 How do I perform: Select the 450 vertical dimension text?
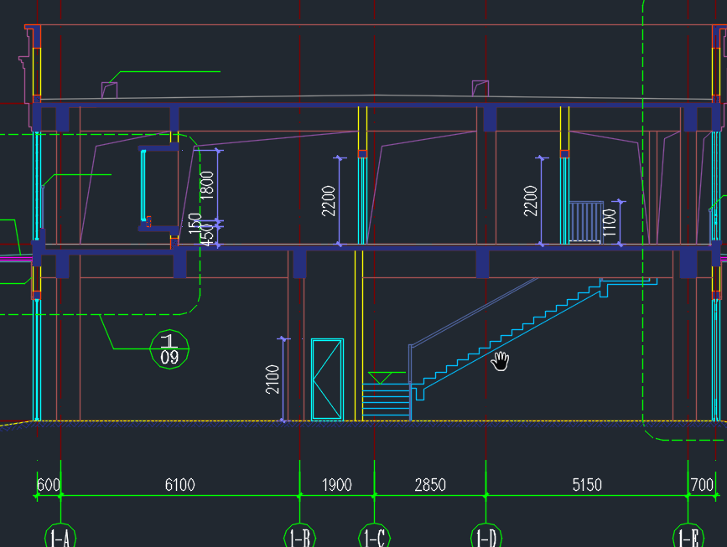pyautogui.click(x=209, y=235)
